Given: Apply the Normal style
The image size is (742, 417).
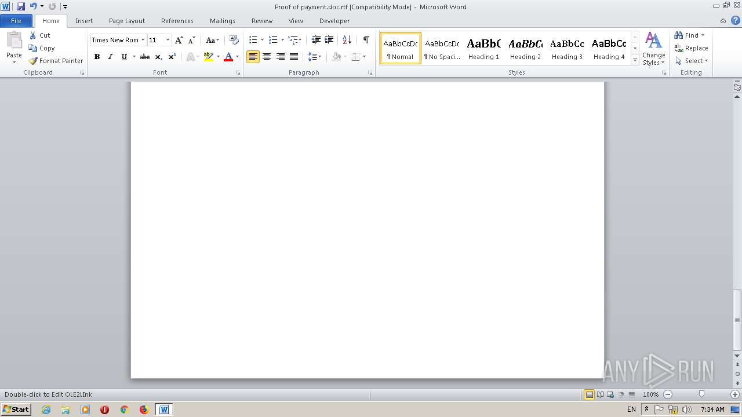Looking at the screenshot, I should click(x=400, y=48).
